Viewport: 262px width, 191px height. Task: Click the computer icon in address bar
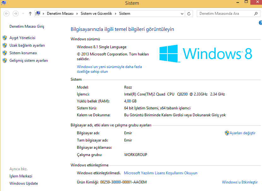click(38, 13)
